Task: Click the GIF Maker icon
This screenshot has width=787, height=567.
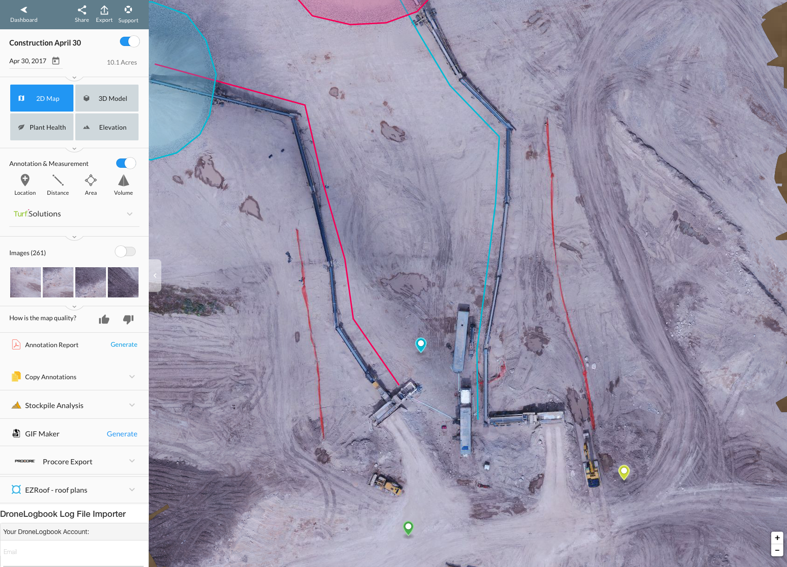Action: point(16,433)
